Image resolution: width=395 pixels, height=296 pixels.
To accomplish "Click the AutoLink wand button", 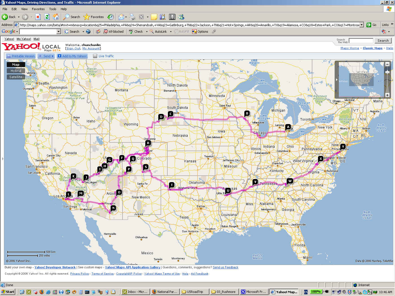I will 158,32.
